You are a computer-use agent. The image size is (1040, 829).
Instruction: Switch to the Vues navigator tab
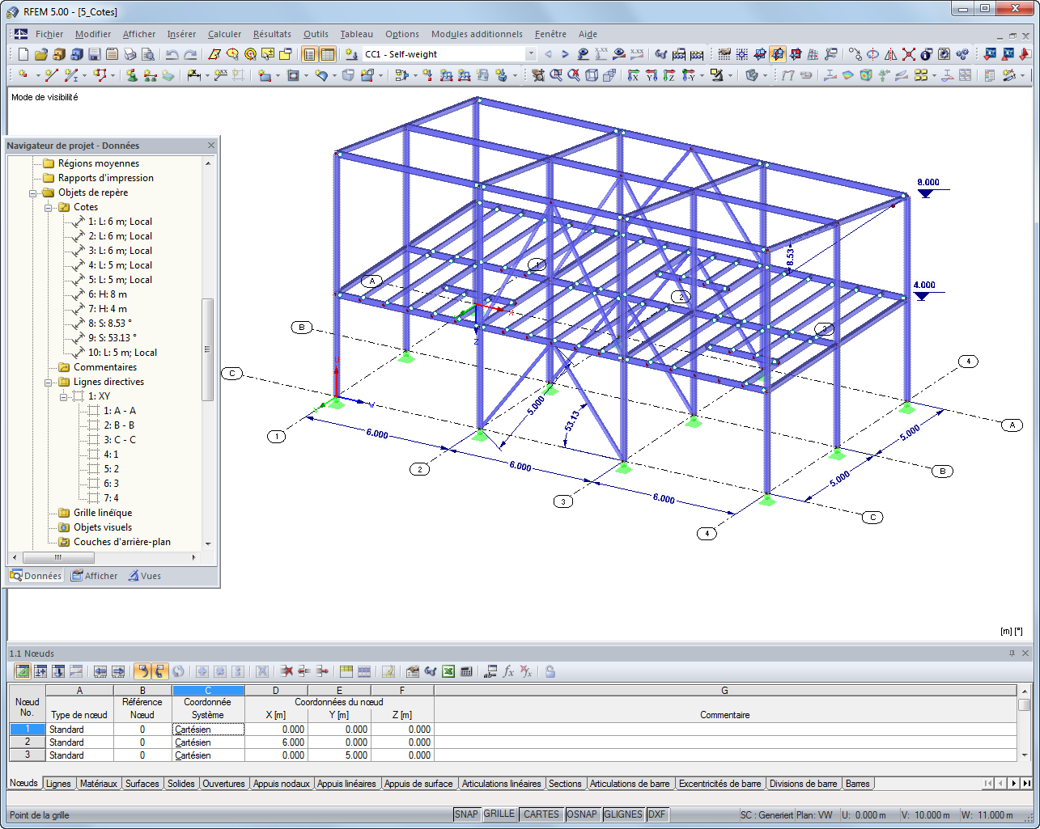click(x=145, y=576)
